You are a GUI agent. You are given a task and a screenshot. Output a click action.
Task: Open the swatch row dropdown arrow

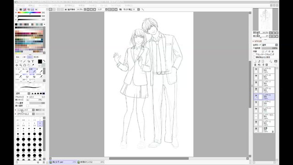[x=44, y=24]
